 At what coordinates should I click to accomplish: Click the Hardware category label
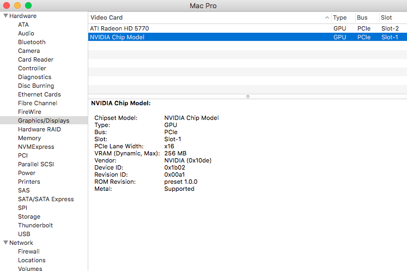[x=23, y=16]
